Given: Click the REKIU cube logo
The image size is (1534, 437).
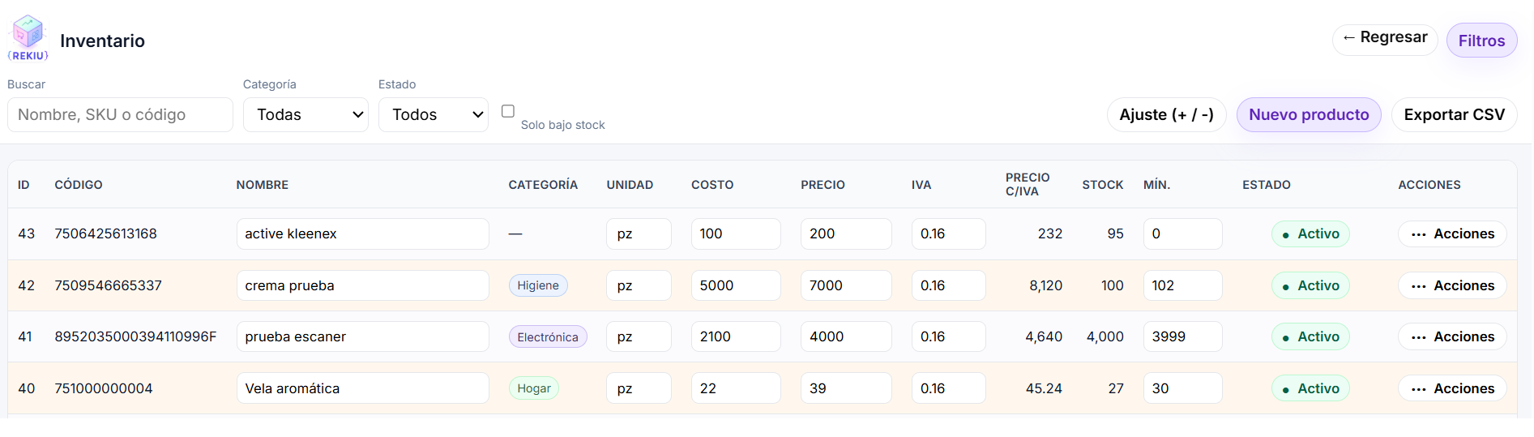Looking at the screenshot, I should tap(28, 36).
